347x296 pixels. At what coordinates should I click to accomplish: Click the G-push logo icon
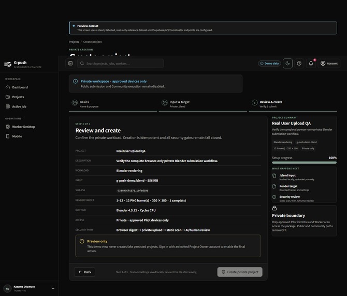(x=8, y=64)
